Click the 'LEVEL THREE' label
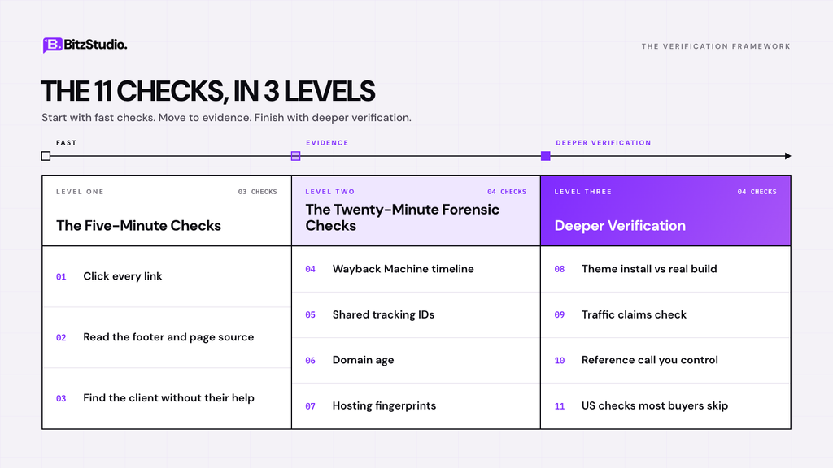The width and height of the screenshot is (833, 468). pyautogui.click(x=582, y=192)
